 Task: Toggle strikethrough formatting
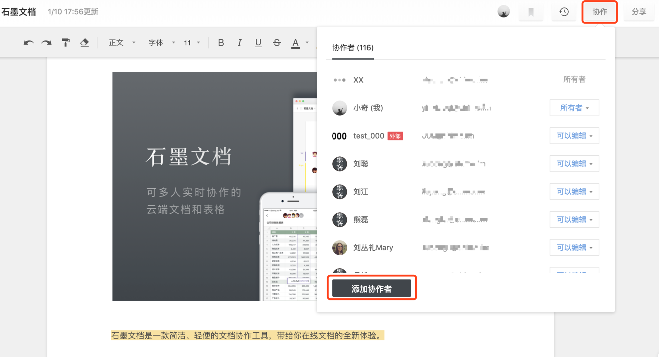coord(277,43)
